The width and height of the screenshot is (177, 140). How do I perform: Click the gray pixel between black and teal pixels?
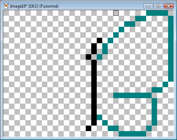coord(94,57)
